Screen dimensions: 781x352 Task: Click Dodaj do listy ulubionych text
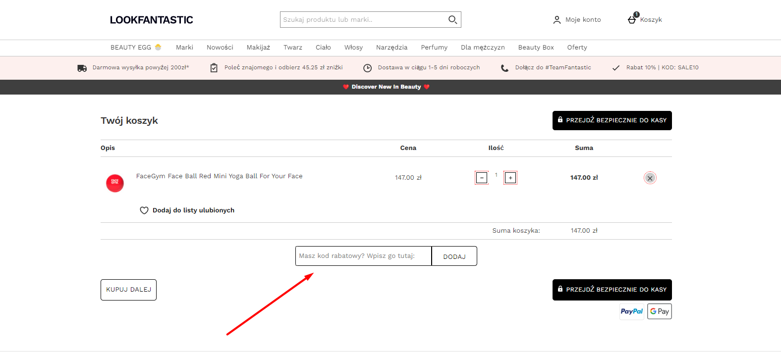[193, 210]
